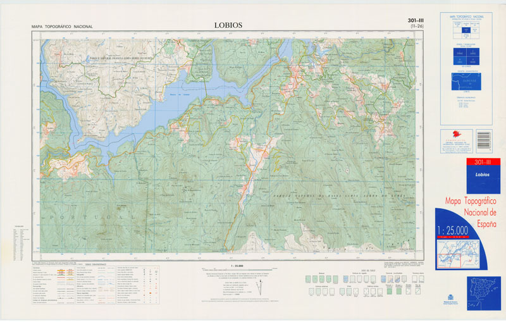Click the red "Mapa Topográfico Nacional de España" title
The image size is (506, 322).
pos(471,213)
